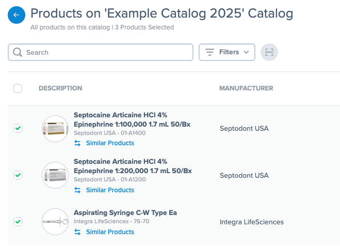The image size is (340, 246).
Task: Open Septocaine Epinephrine 1:200,000 product title
Action: point(133,166)
